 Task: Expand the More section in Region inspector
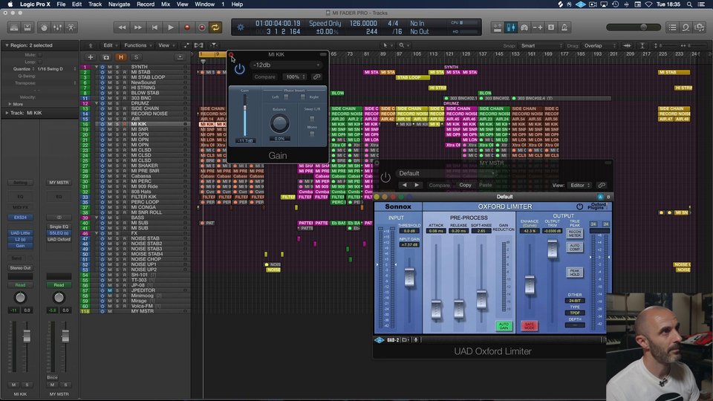point(10,104)
